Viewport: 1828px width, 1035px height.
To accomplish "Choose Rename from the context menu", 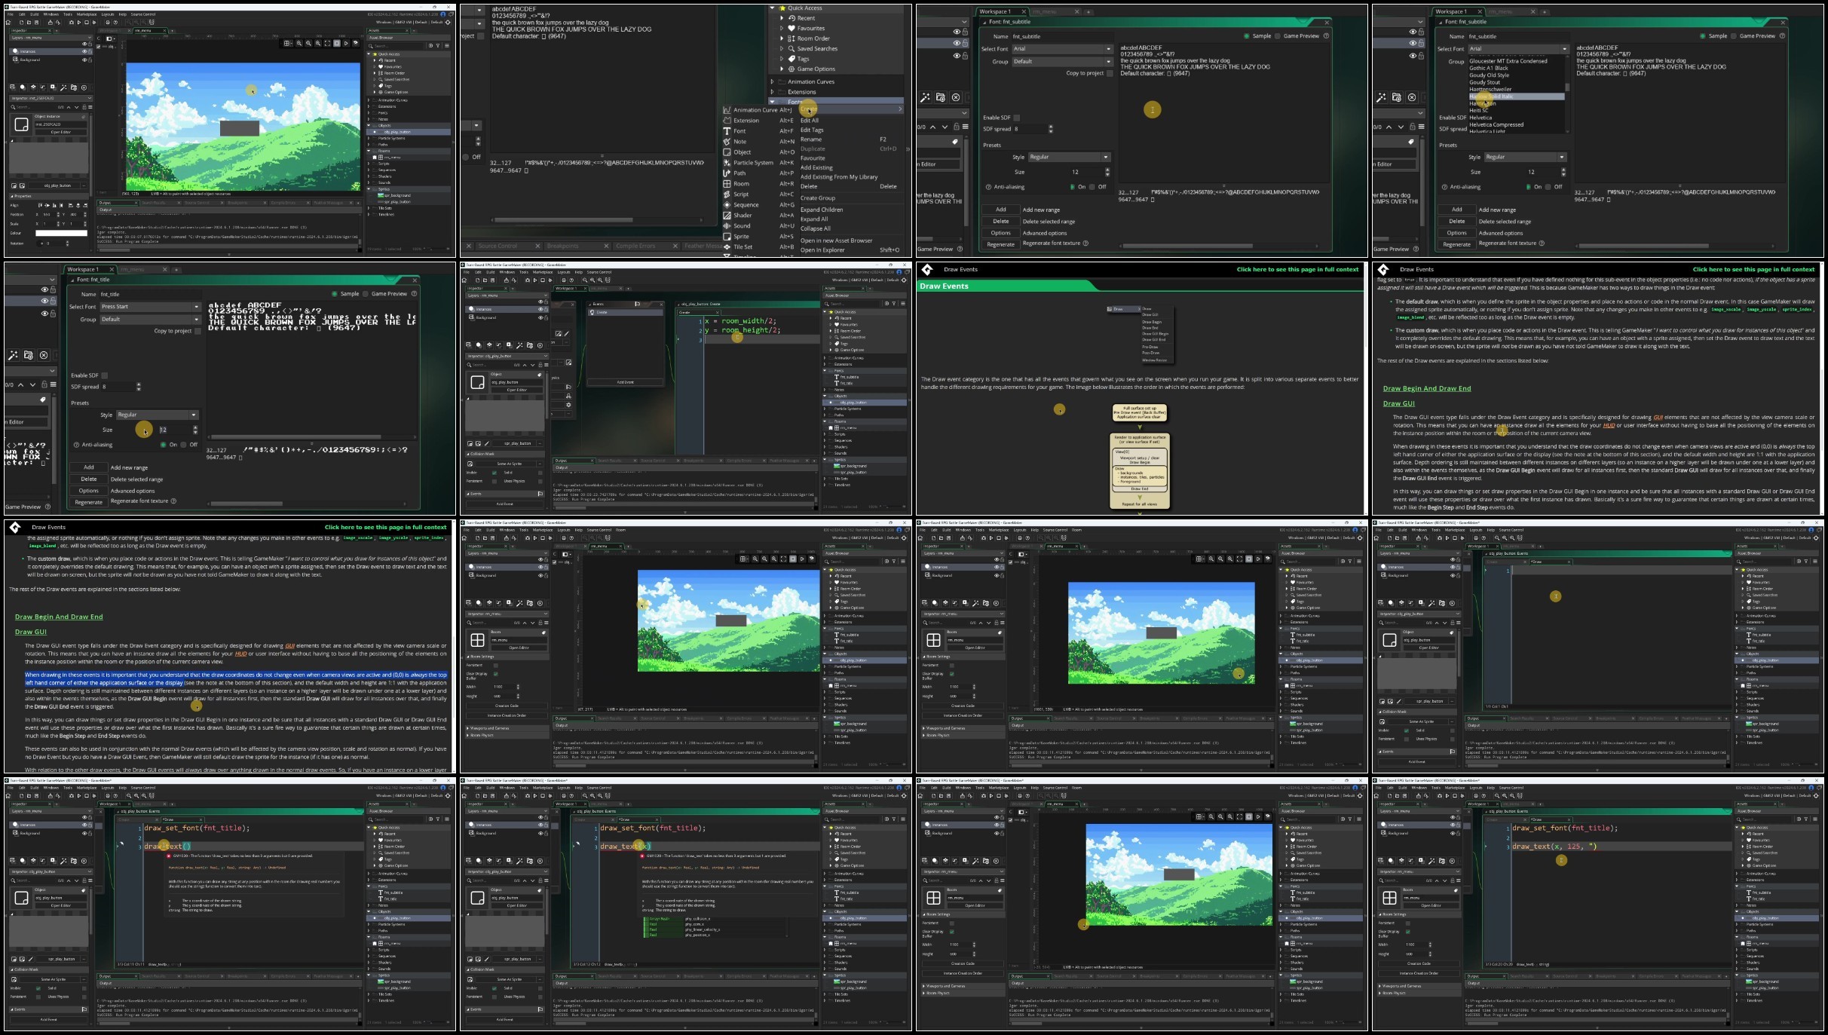I will 811,139.
